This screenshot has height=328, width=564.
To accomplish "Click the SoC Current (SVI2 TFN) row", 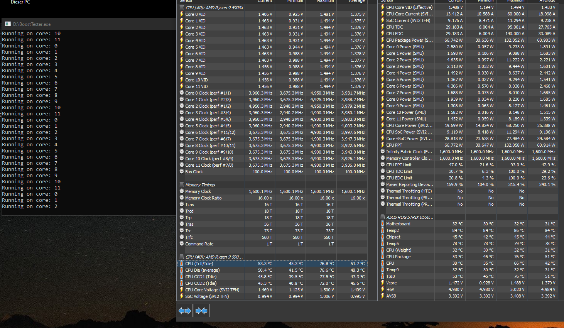I will click(468, 20).
